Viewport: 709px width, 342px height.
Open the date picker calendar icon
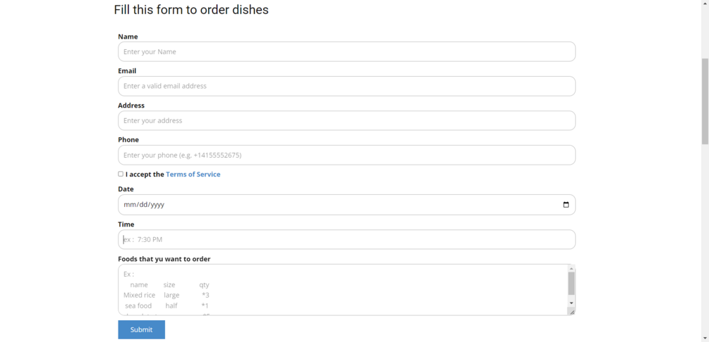[566, 205]
